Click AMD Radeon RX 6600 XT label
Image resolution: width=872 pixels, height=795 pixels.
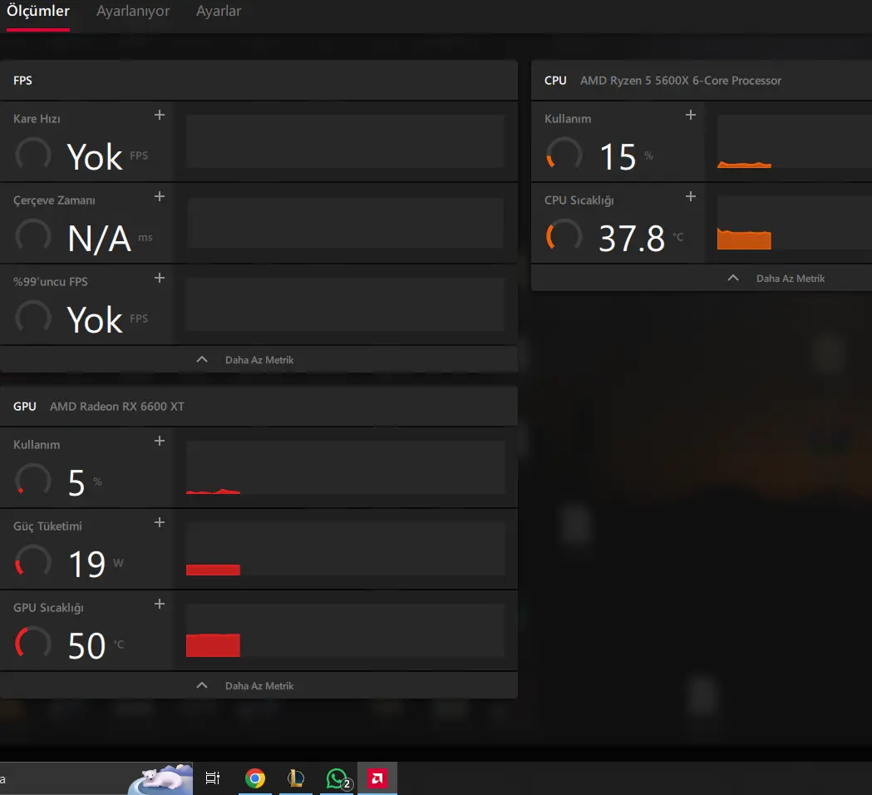[x=116, y=407]
